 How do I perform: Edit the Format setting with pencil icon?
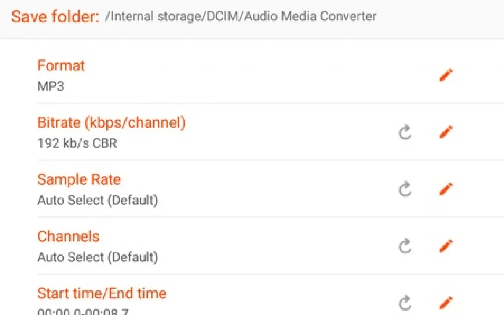click(x=446, y=75)
